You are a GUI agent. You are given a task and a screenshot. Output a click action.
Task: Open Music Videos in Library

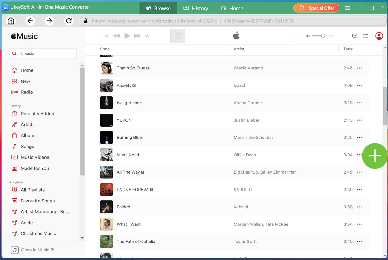click(x=30, y=157)
